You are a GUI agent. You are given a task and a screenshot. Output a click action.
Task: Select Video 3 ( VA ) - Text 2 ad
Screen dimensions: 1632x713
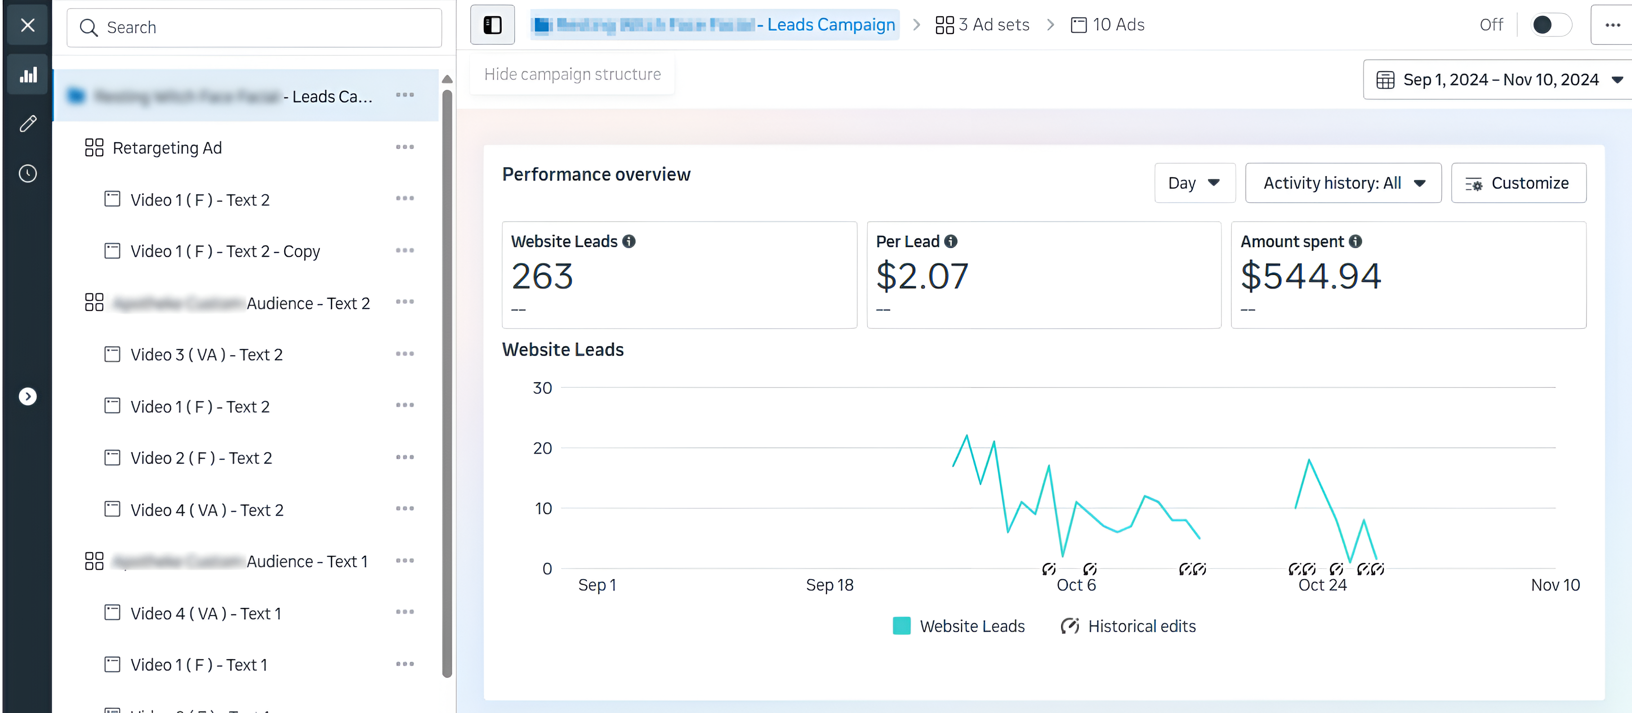click(206, 354)
